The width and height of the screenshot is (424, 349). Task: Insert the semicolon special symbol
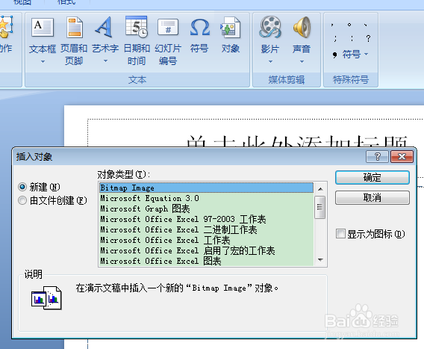335,38
